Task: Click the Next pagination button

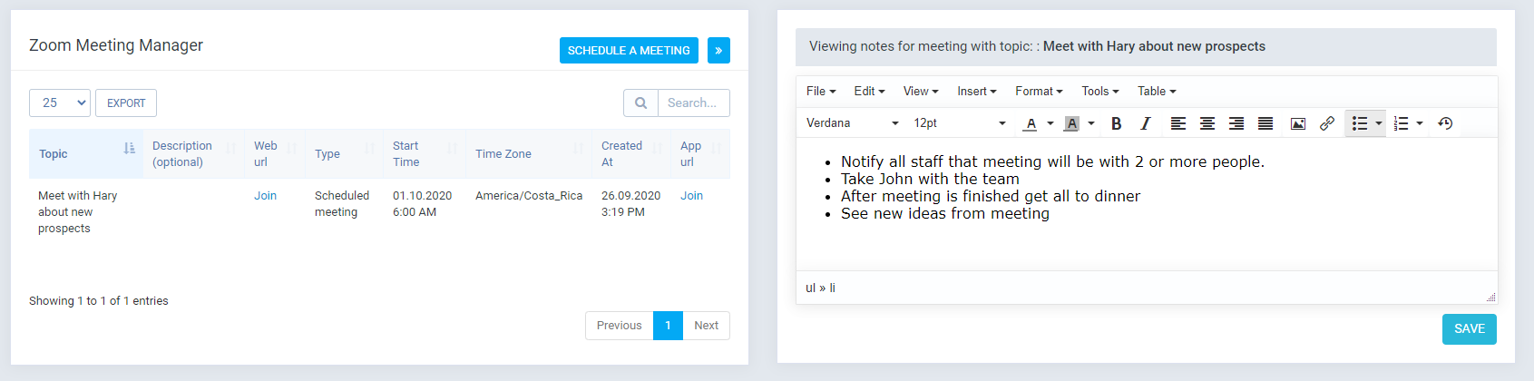Action: pyautogui.click(x=706, y=326)
